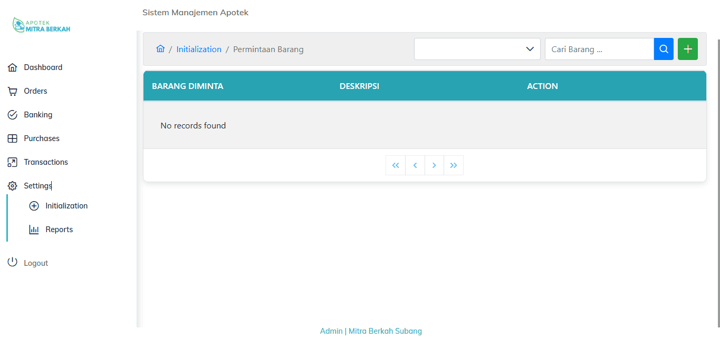
Task: Jump to the last page of results
Action: tap(454, 165)
